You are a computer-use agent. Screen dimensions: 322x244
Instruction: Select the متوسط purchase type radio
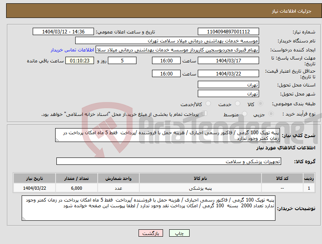[x=244, y=114]
